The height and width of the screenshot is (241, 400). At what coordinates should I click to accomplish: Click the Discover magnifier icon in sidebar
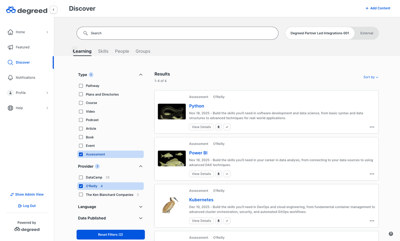coord(10,62)
